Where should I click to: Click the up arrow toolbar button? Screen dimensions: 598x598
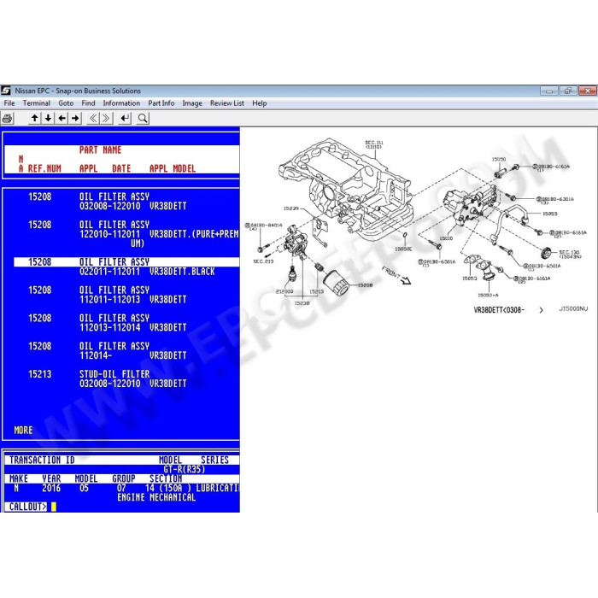[35, 118]
